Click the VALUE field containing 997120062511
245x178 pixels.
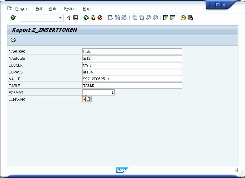(132, 79)
